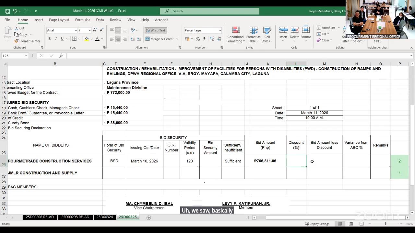This screenshot has width=415, height=233.
Task: Expand the font size dropdown
Action: [x=89, y=30]
